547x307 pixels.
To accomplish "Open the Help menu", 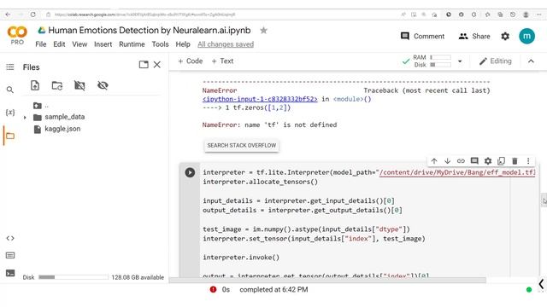I will (183, 44).
